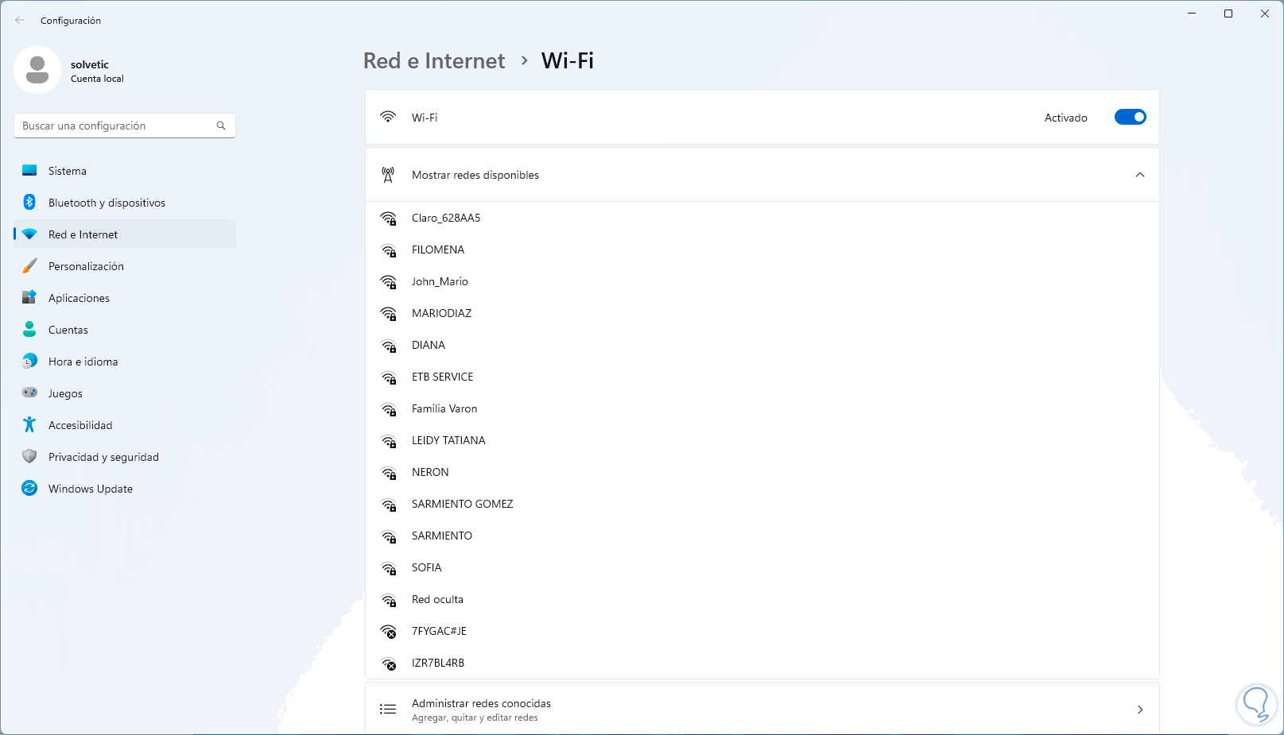
Task: Connect to the FILOMENA network
Action: (438, 250)
